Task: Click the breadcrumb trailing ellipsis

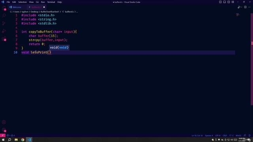Action: point(77,12)
